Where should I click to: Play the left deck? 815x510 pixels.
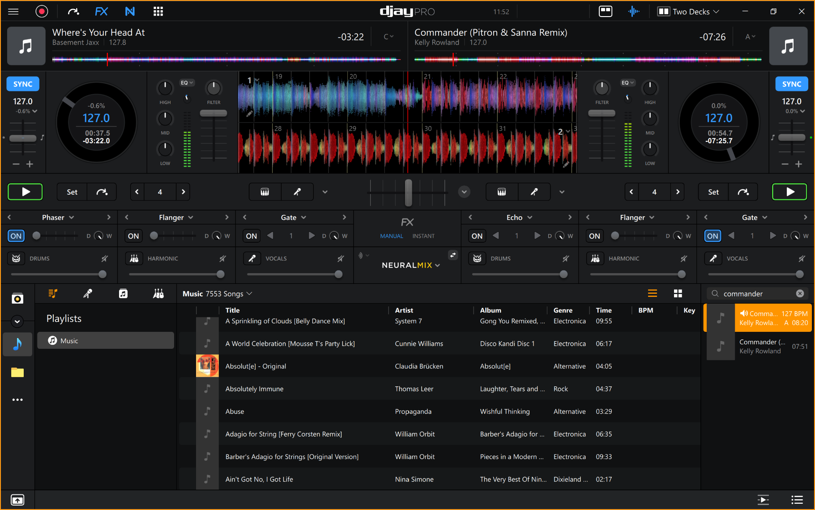(x=25, y=192)
